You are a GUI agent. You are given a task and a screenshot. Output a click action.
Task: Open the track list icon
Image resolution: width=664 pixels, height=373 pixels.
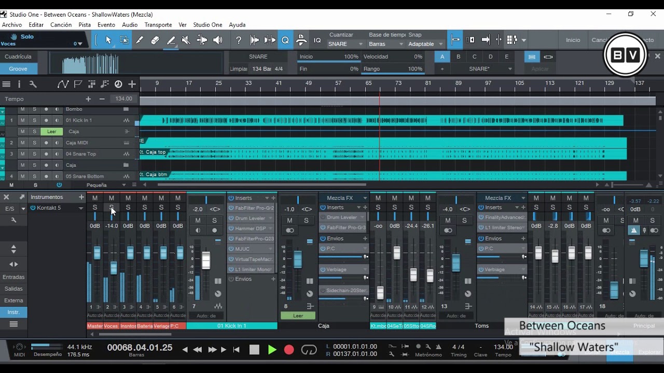tap(6, 84)
